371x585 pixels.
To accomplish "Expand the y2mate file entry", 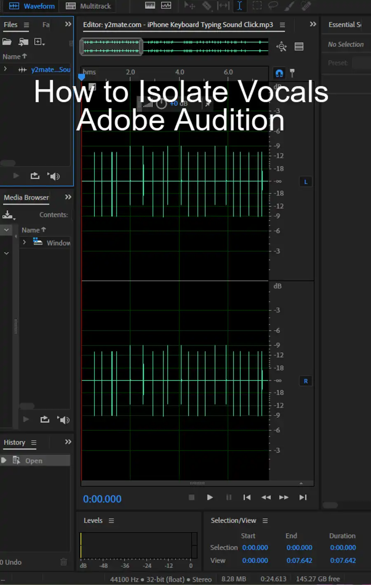I will [5, 69].
